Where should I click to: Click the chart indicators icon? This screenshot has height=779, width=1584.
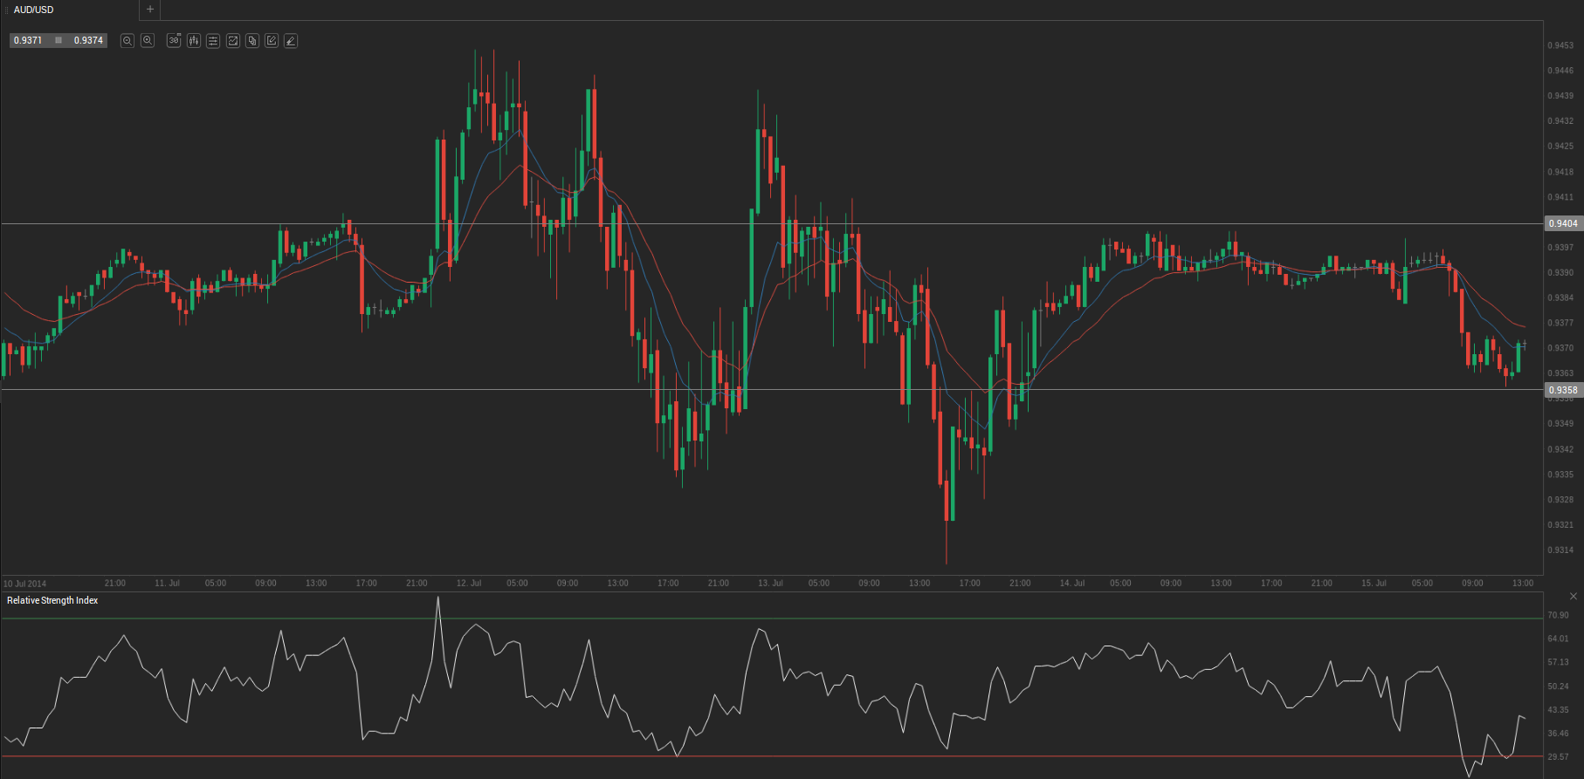pos(233,41)
